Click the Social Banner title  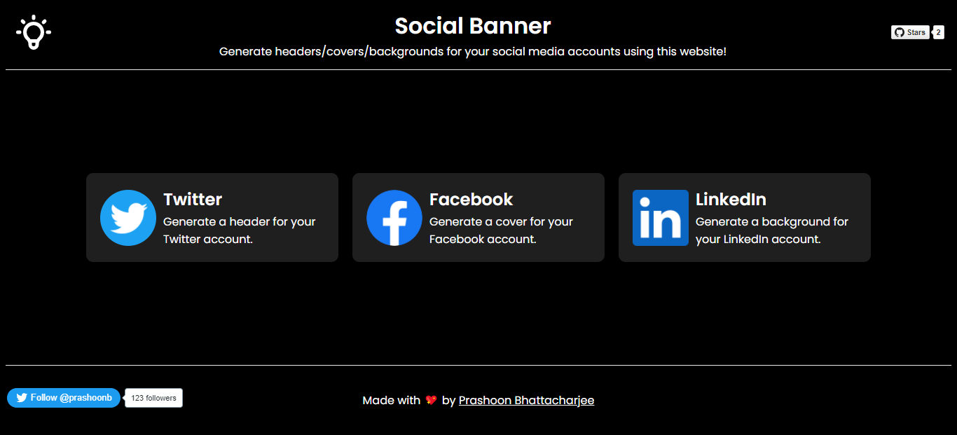473,26
